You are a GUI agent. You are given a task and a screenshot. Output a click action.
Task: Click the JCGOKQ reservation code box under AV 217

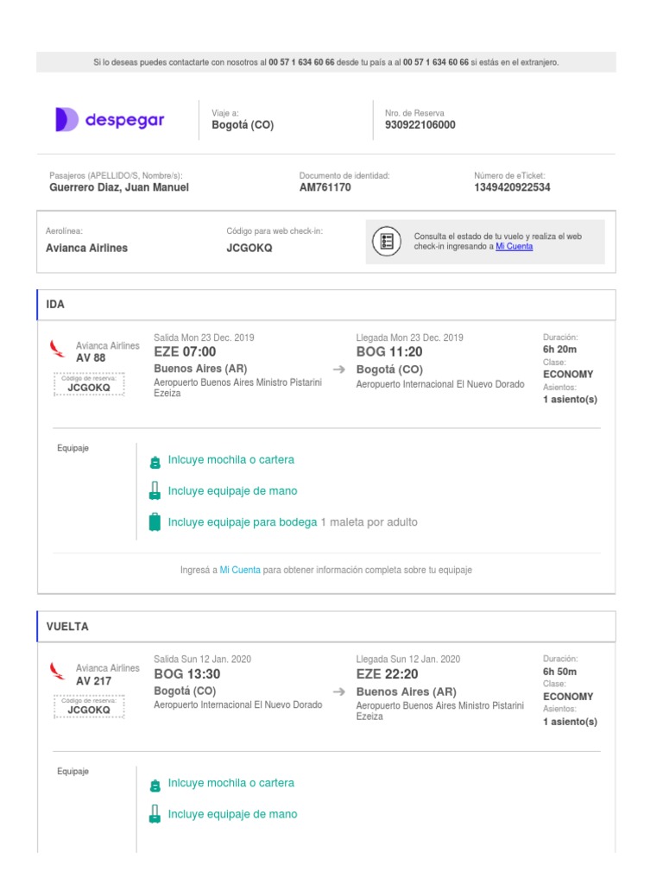point(89,707)
